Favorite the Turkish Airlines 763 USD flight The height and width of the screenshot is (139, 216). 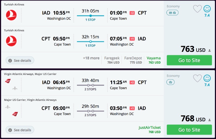197,9
